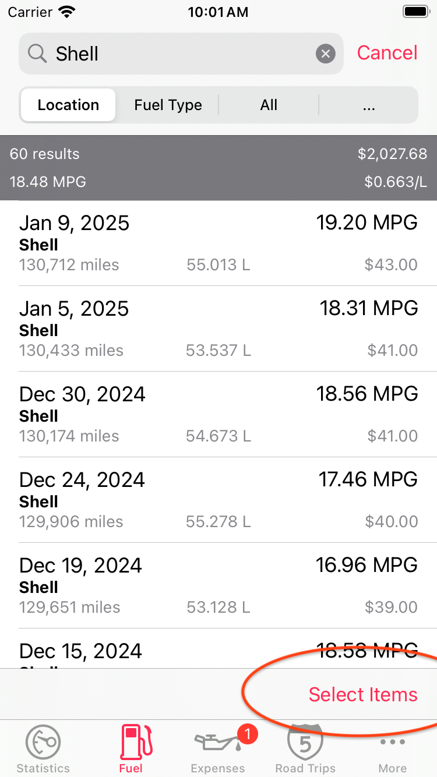Screen dimensions: 437x777
Task: Open the Jan 9, 2025 Shell entry
Action: (218, 243)
